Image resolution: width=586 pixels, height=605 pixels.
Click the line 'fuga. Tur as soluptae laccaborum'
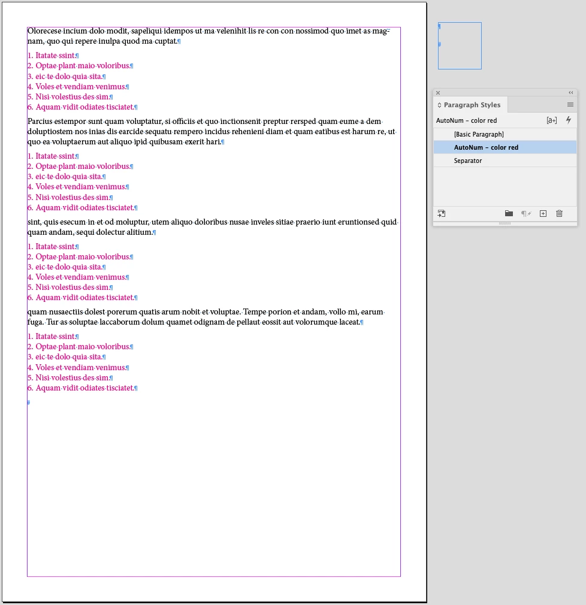tap(195, 322)
